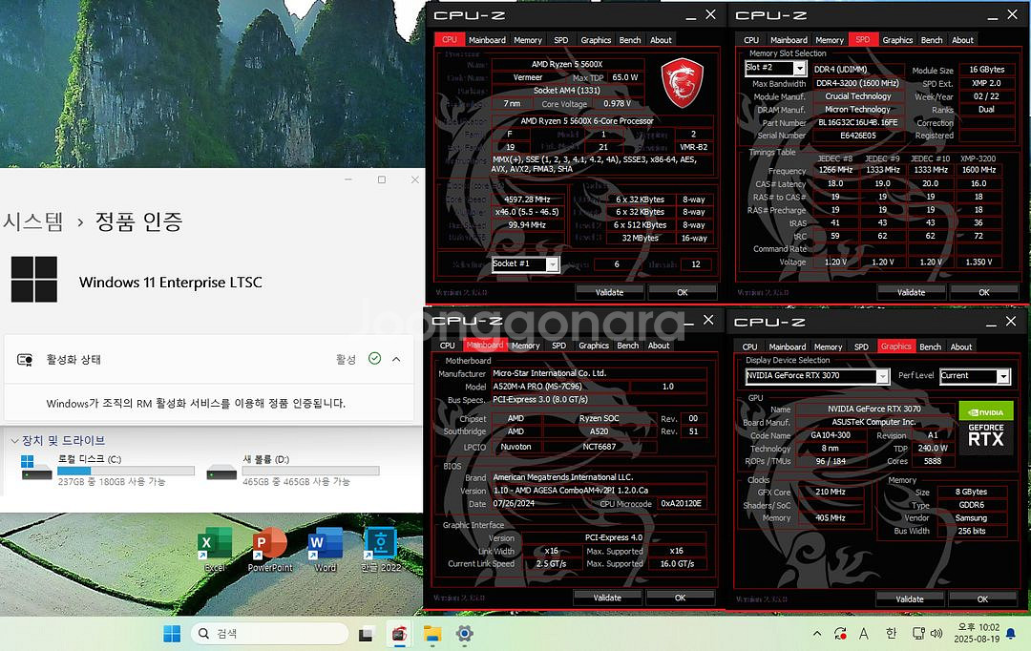Open Memory tab in SPD window
The image size is (1031, 651).
pyautogui.click(x=830, y=40)
